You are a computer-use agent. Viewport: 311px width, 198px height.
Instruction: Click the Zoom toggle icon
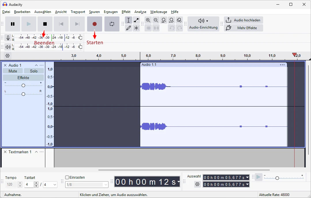point(179,20)
